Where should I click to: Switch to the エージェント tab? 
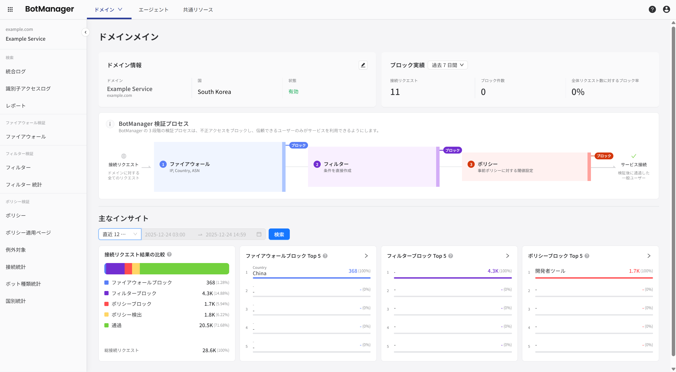click(x=153, y=10)
